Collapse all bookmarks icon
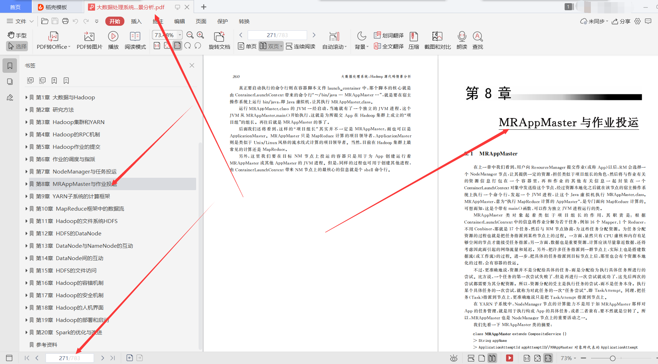This screenshot has width=658, height=364. pyautogui.click(x=42, y=81)
